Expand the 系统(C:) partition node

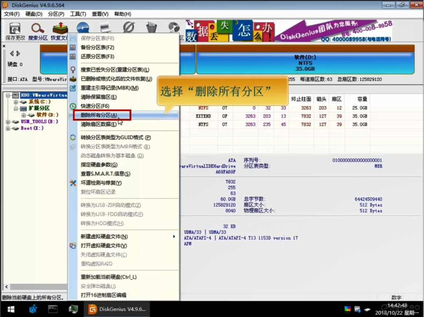tap(16, 102)
